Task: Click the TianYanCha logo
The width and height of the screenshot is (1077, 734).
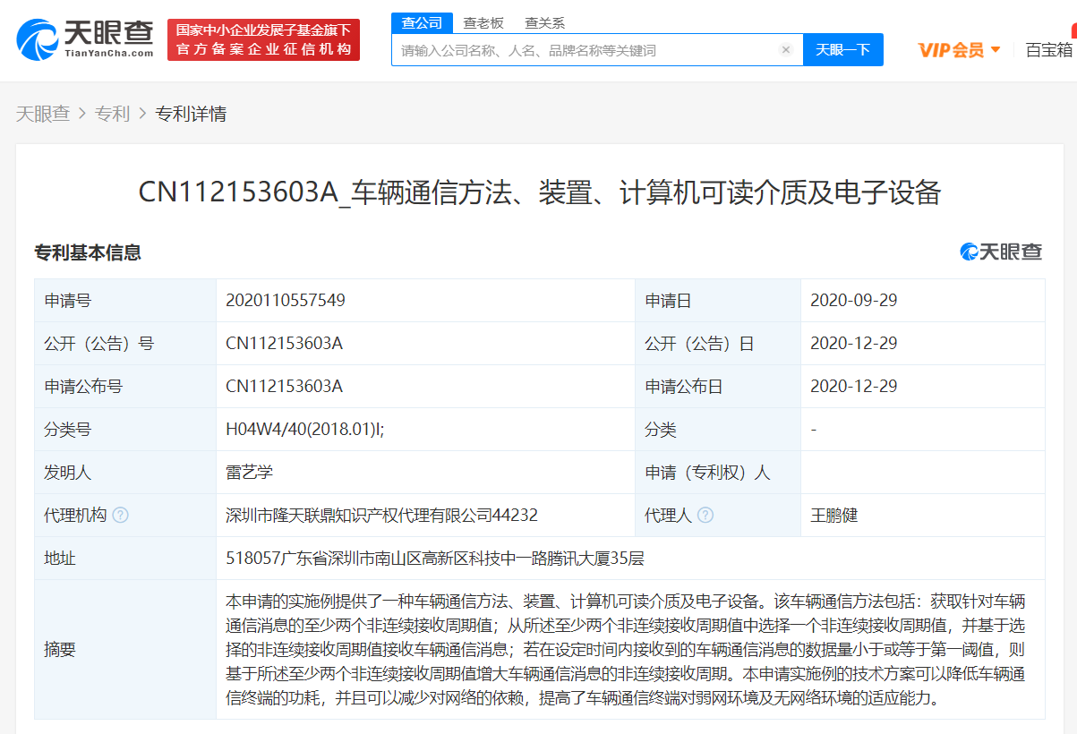Action: click(85, 40)
